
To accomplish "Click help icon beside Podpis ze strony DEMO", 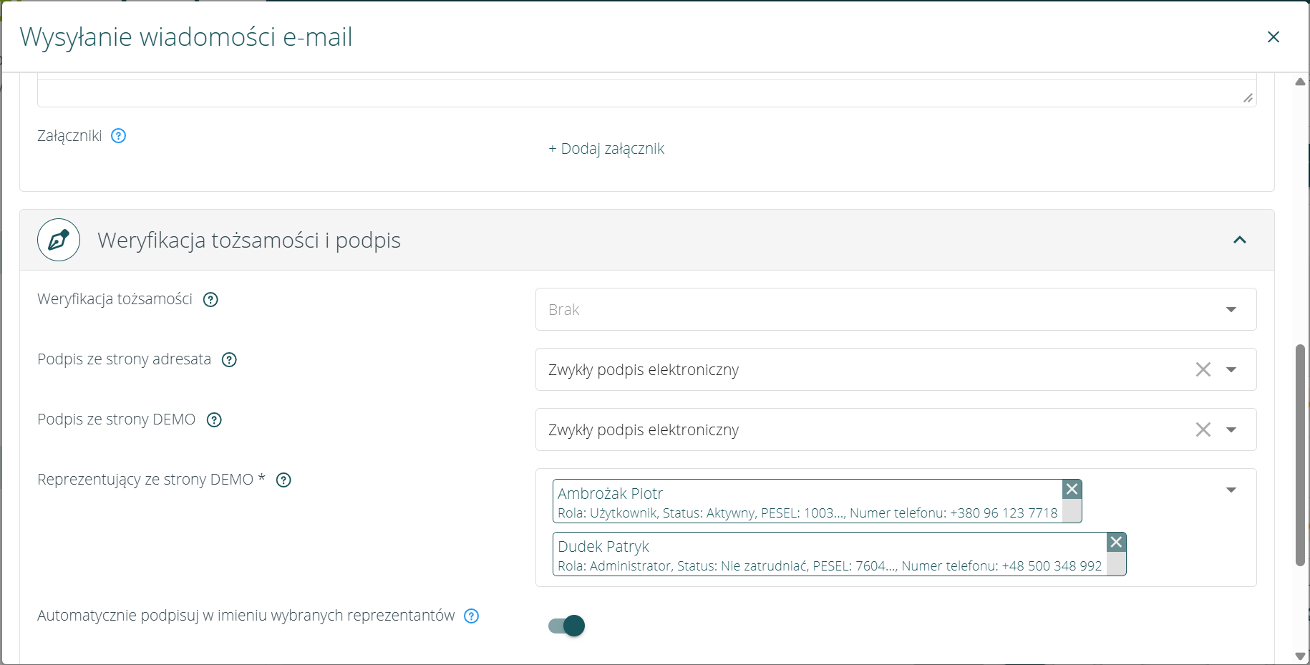I will [x=214, y=420].
